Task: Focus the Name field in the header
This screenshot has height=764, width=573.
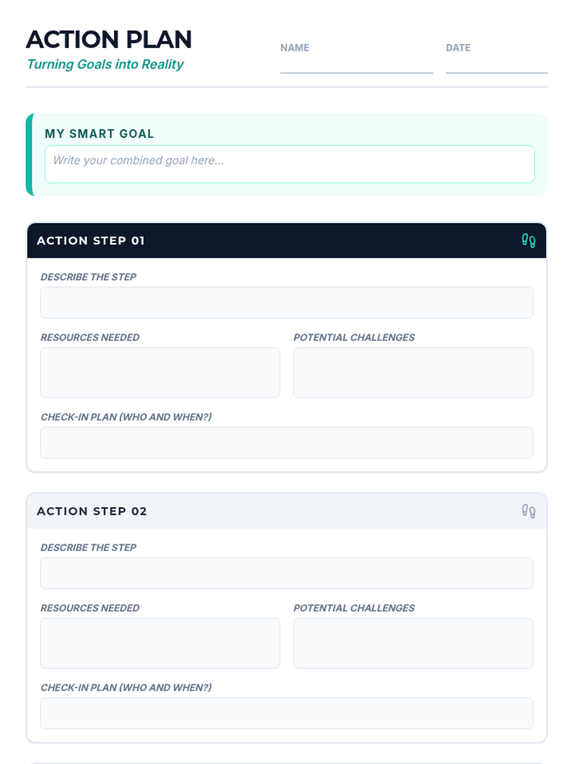Action: (x=356, y=64)
